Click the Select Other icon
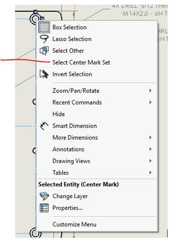The width and height of the screenshot is (171, 241). pos(44,50)
